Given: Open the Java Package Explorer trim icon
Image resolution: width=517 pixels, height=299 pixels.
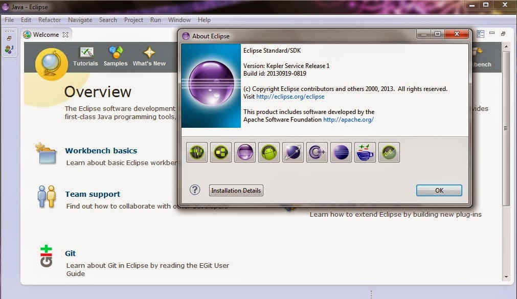Looking at the screenshot, I should (x=9, y=50).
